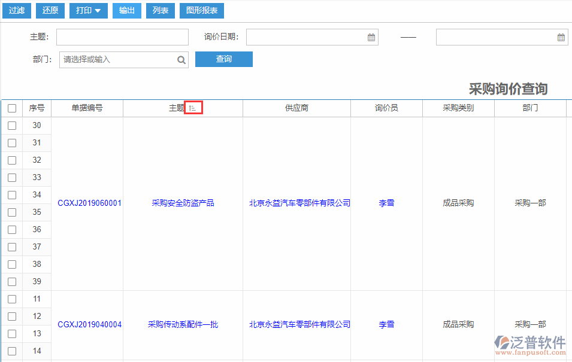Open the calendar picker for the inquiry end date
This screenshot has width=572, height=362.
[x=561, y=36]
